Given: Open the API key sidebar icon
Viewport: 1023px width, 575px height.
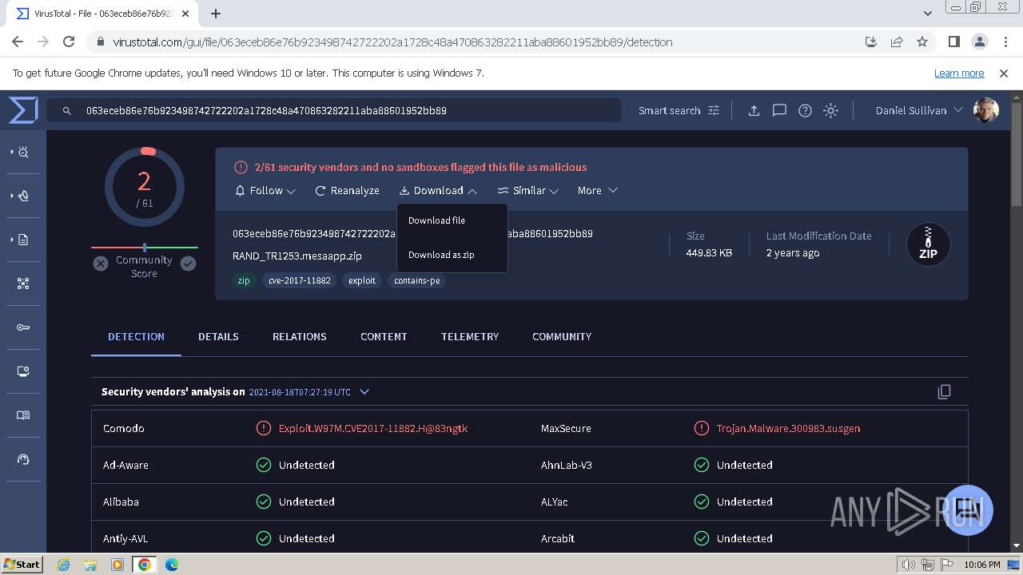Looking at the screenshot, I should tap(23, 327).
